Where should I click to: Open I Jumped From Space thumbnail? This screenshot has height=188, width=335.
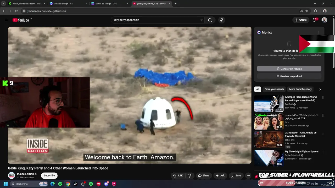(x=269, y=104)
